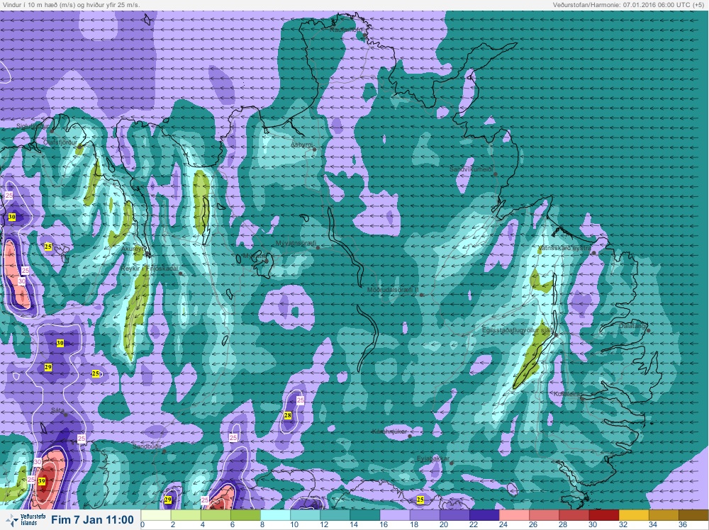This screenshot has height=530, width=709.
Task: Click the Kárahnjúkar station label
Action: [x=389, y=432]
